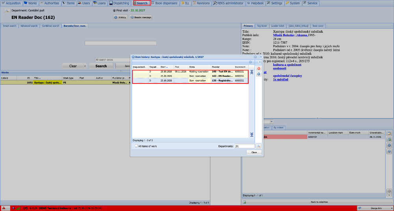This screenshot has width=394, height=211.
Task: Switch to the Works module tab
Action: (30, 3)
